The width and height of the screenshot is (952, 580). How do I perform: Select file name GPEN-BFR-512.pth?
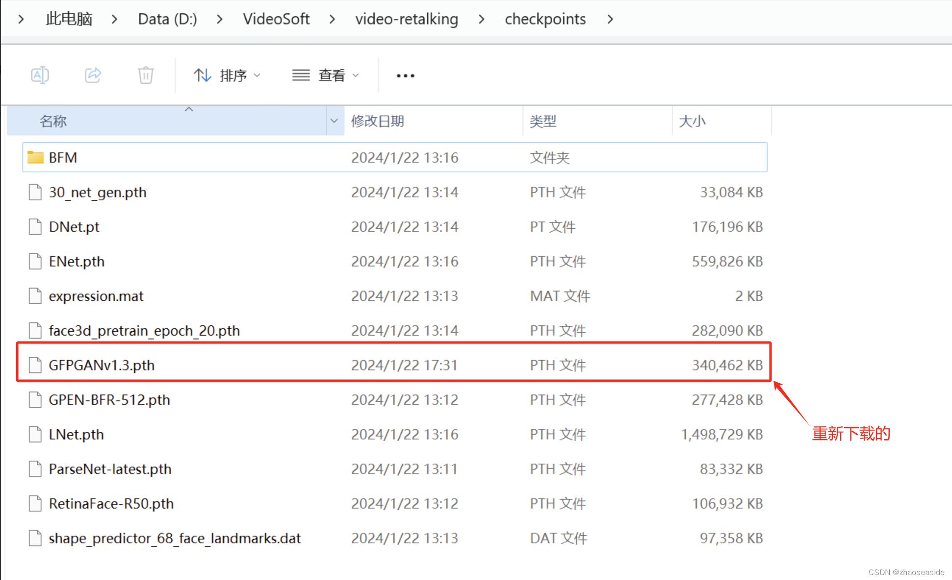[x=109, y=400]
